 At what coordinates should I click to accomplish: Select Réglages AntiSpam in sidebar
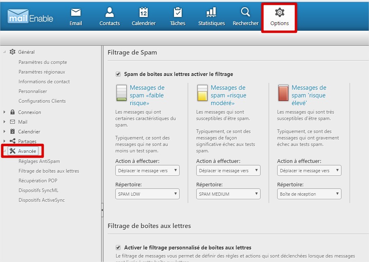39,161
